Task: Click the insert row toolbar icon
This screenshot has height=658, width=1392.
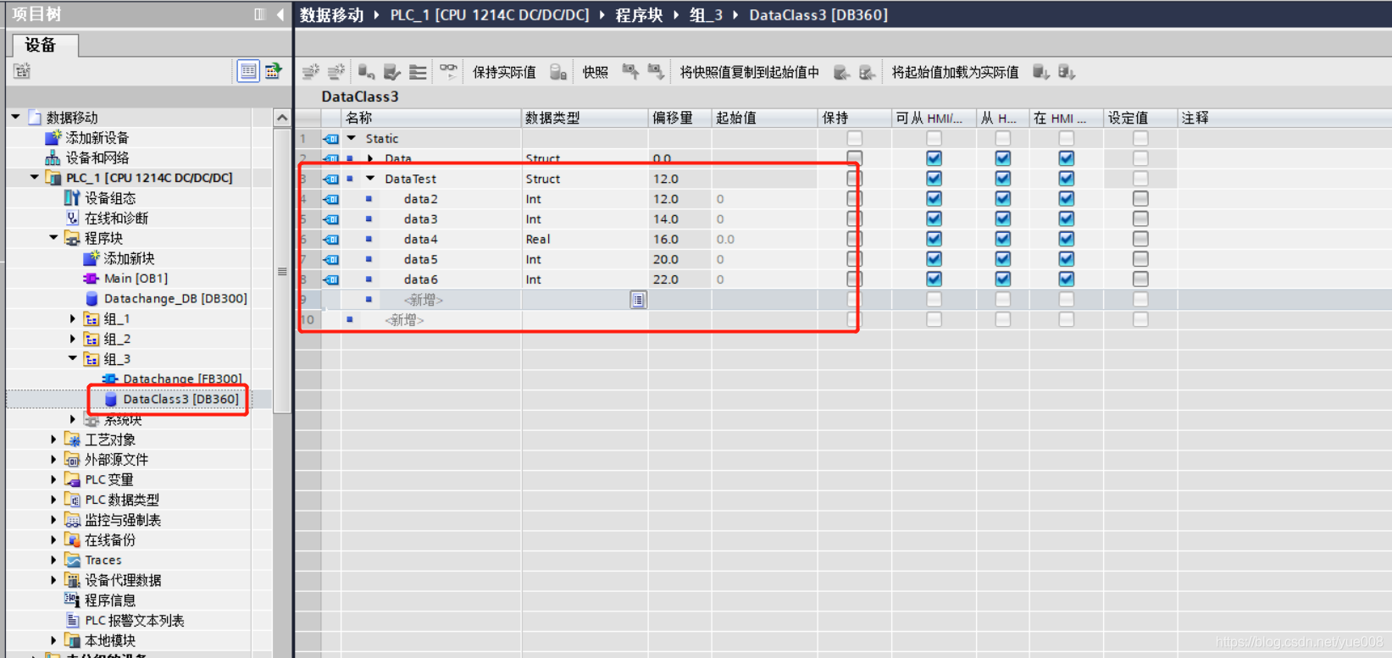Action: point(311,72)
